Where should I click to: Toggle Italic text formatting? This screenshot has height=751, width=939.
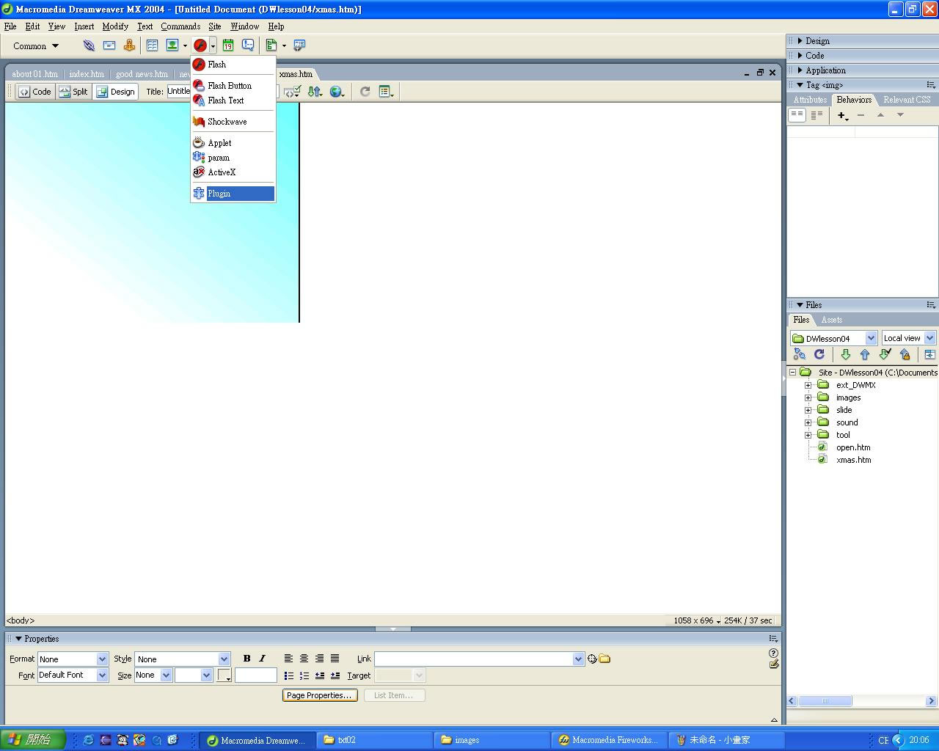click(262, 659)
